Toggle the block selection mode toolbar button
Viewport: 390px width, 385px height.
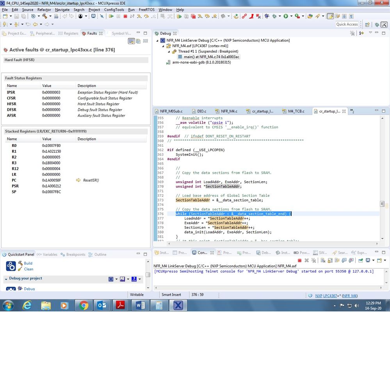344,16
